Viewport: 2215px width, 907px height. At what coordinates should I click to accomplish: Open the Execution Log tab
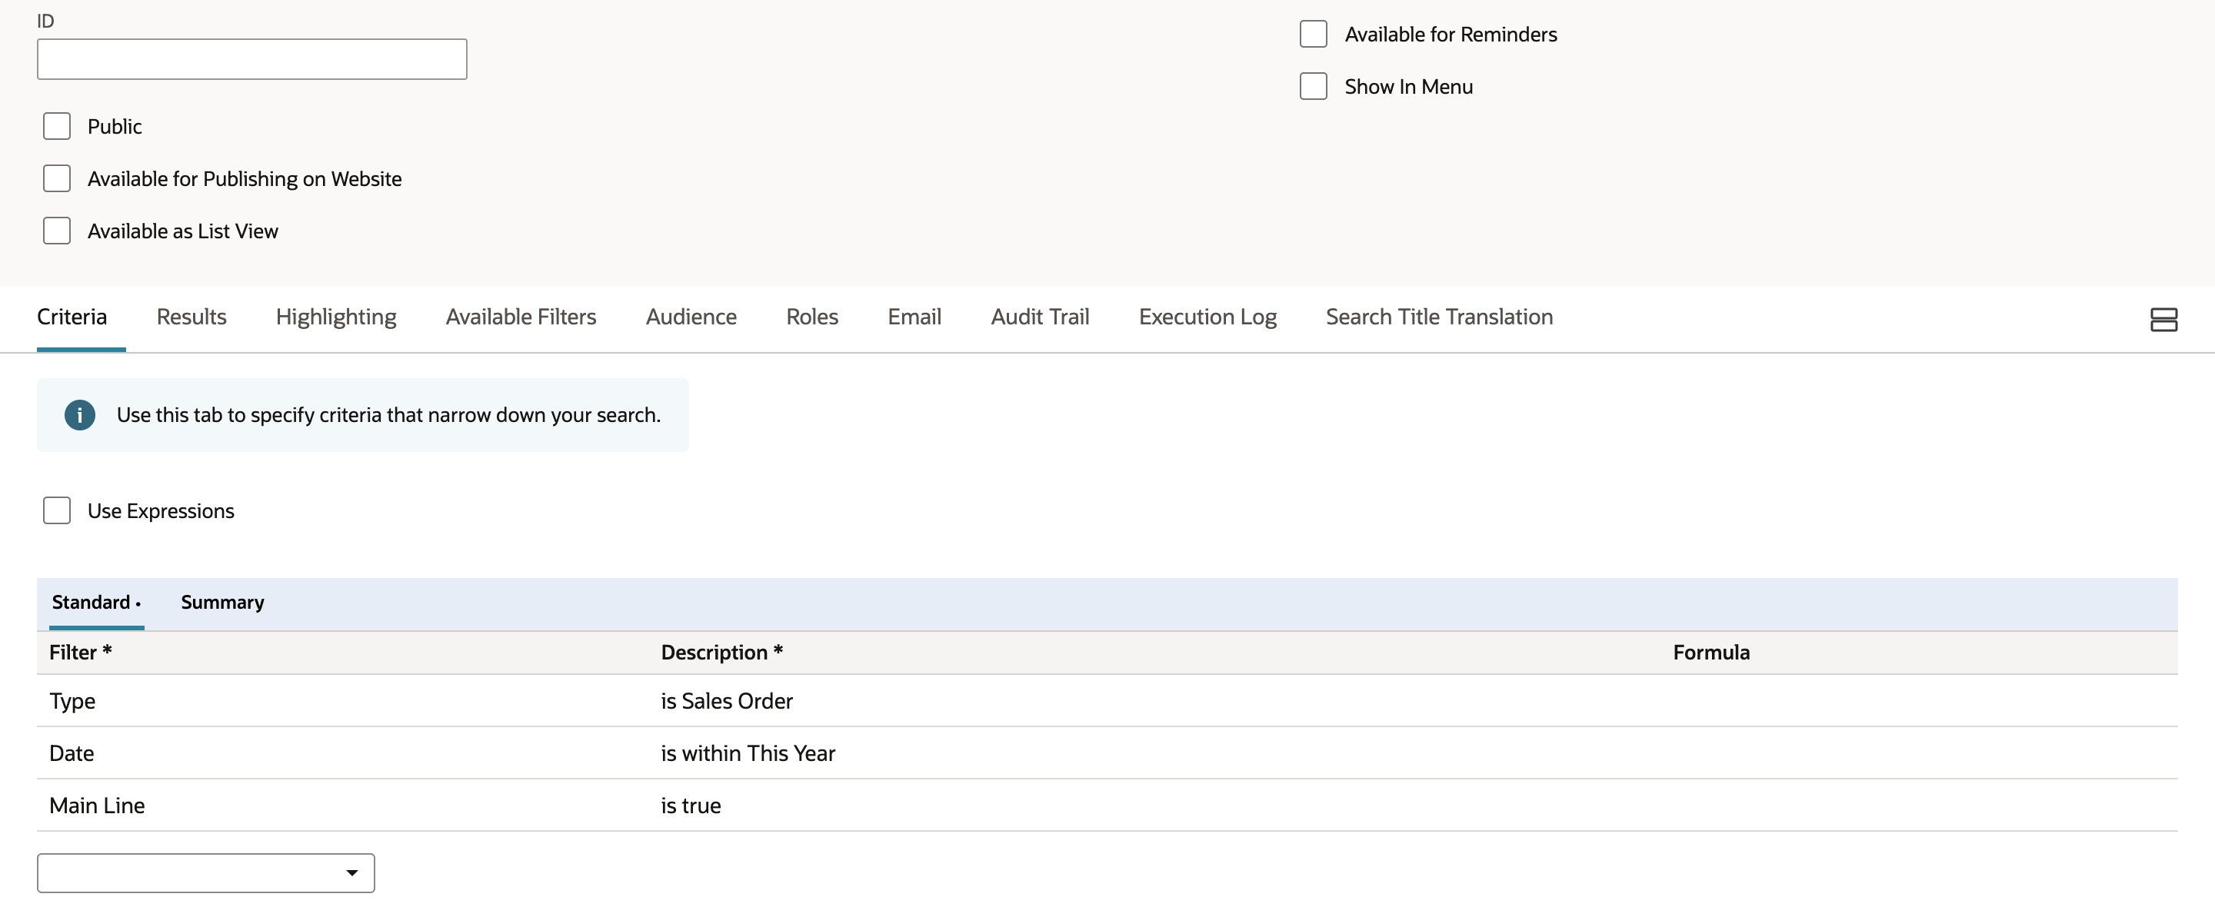[x=1207, y=317]
